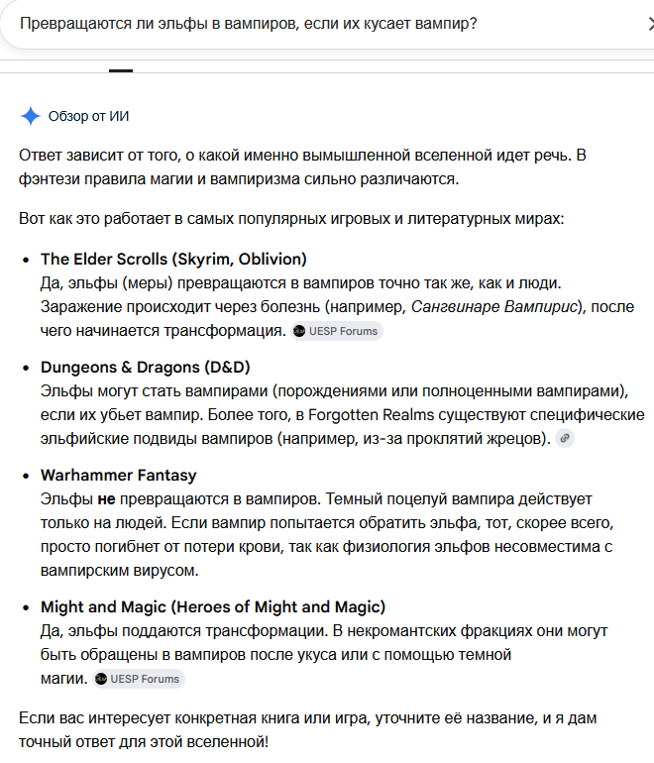The height and width of the screenshot is (763, 654).
Task: Click the line 'Вот как это работает в самых популярных'
Action: tap(291, 218)
